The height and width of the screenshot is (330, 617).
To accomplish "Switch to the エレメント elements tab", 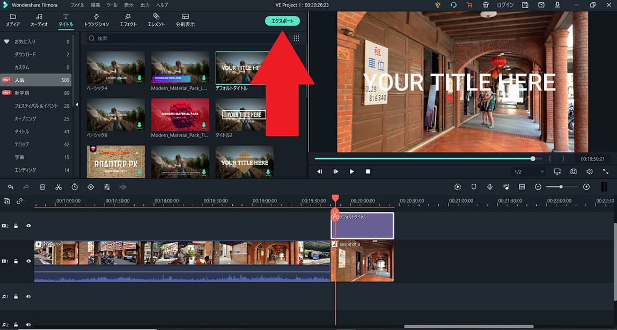I will (x=156, y=20).
